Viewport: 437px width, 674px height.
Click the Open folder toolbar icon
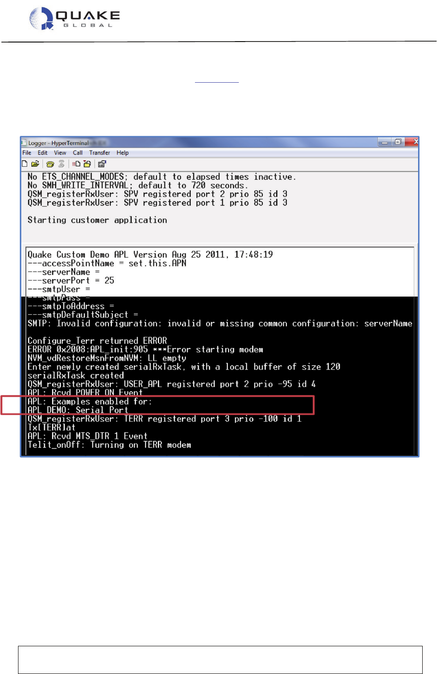coord(35,164)
